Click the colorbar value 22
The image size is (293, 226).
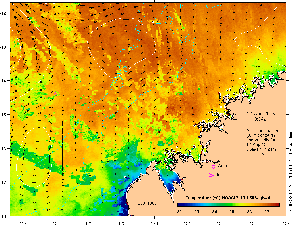tap(179, 212)
